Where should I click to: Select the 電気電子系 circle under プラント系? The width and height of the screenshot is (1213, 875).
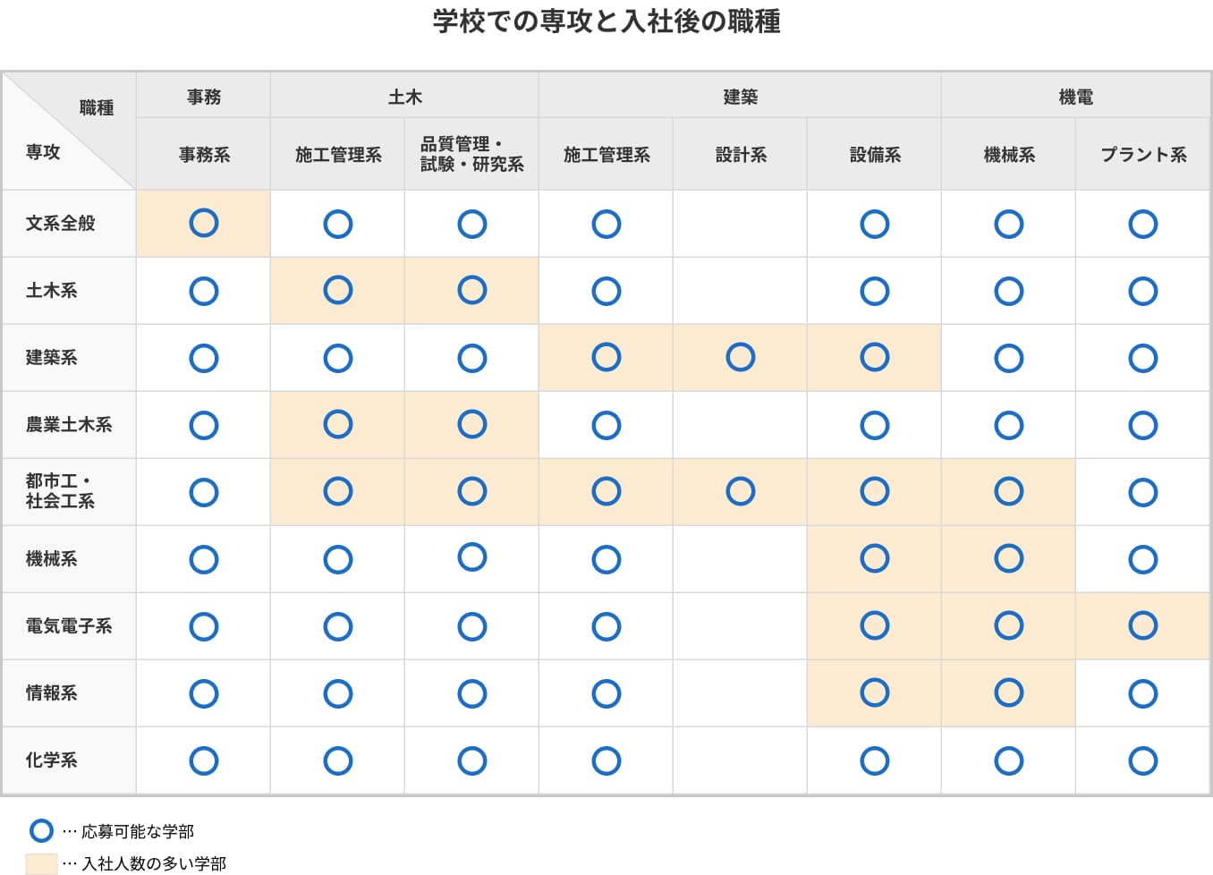[x=1143, y=625]
